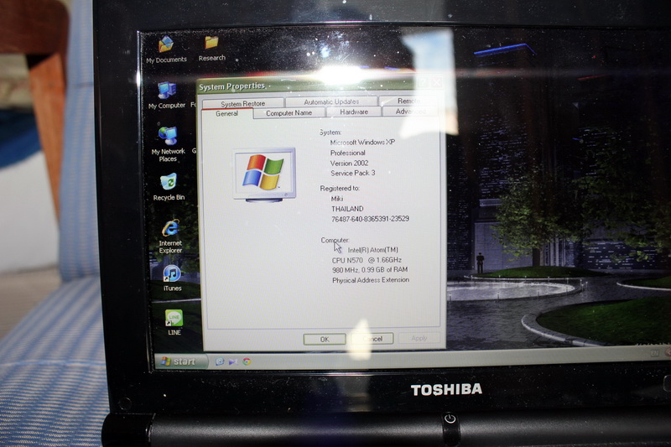671x447 pixels.
Task: Launch Chrome from quick launch bar
Action: (x=247, y=361)
